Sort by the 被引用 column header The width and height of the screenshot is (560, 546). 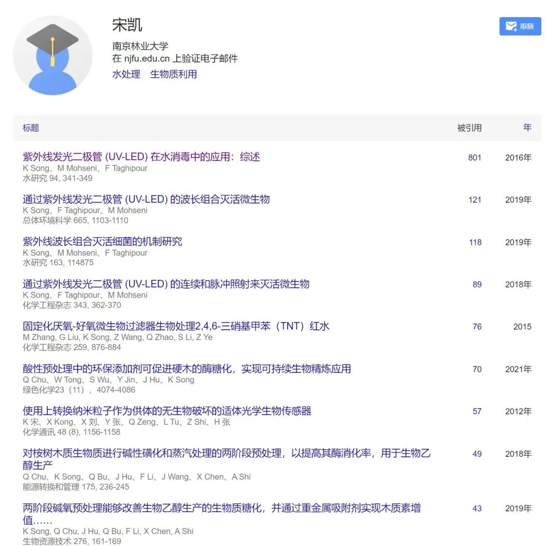point(469,128)
